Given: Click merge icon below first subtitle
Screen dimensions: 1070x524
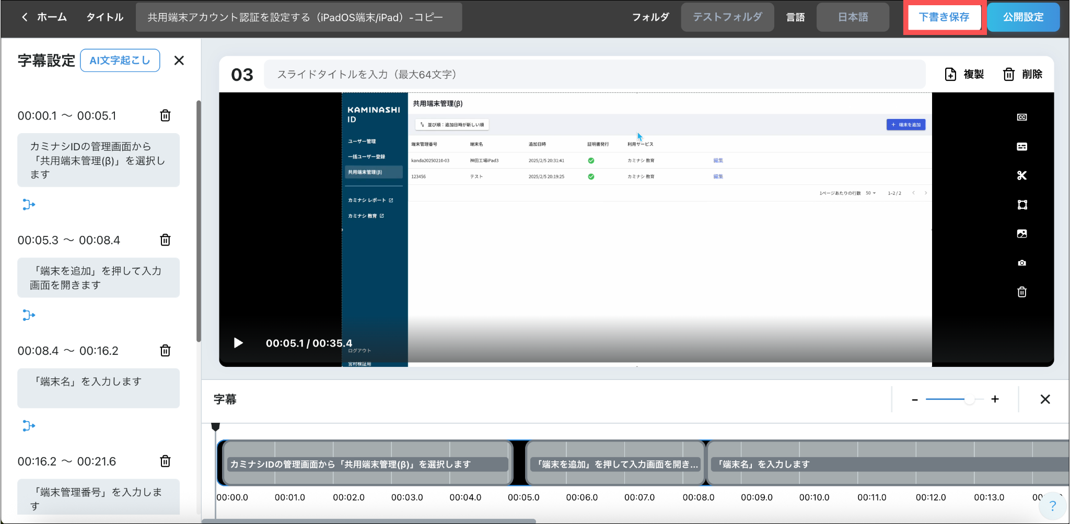Looking at the screenshot, I should pos(29,205).
